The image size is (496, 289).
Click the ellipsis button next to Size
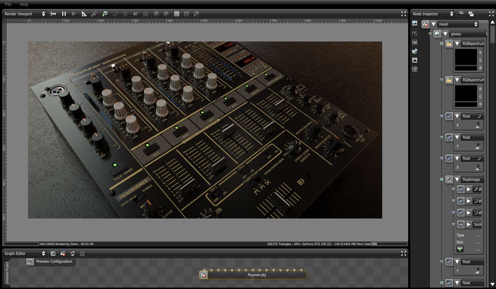point(478,242)
